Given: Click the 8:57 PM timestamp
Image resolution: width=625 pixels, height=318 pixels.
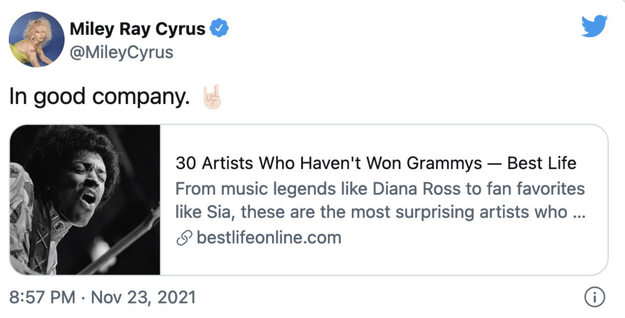Looking at the screenshot, I should coord(43,297).
